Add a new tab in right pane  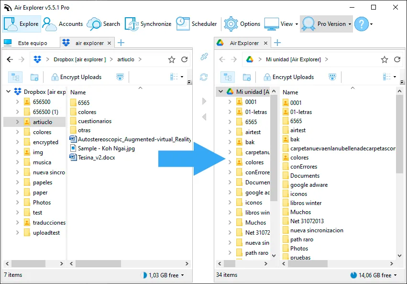click(277, 43)
